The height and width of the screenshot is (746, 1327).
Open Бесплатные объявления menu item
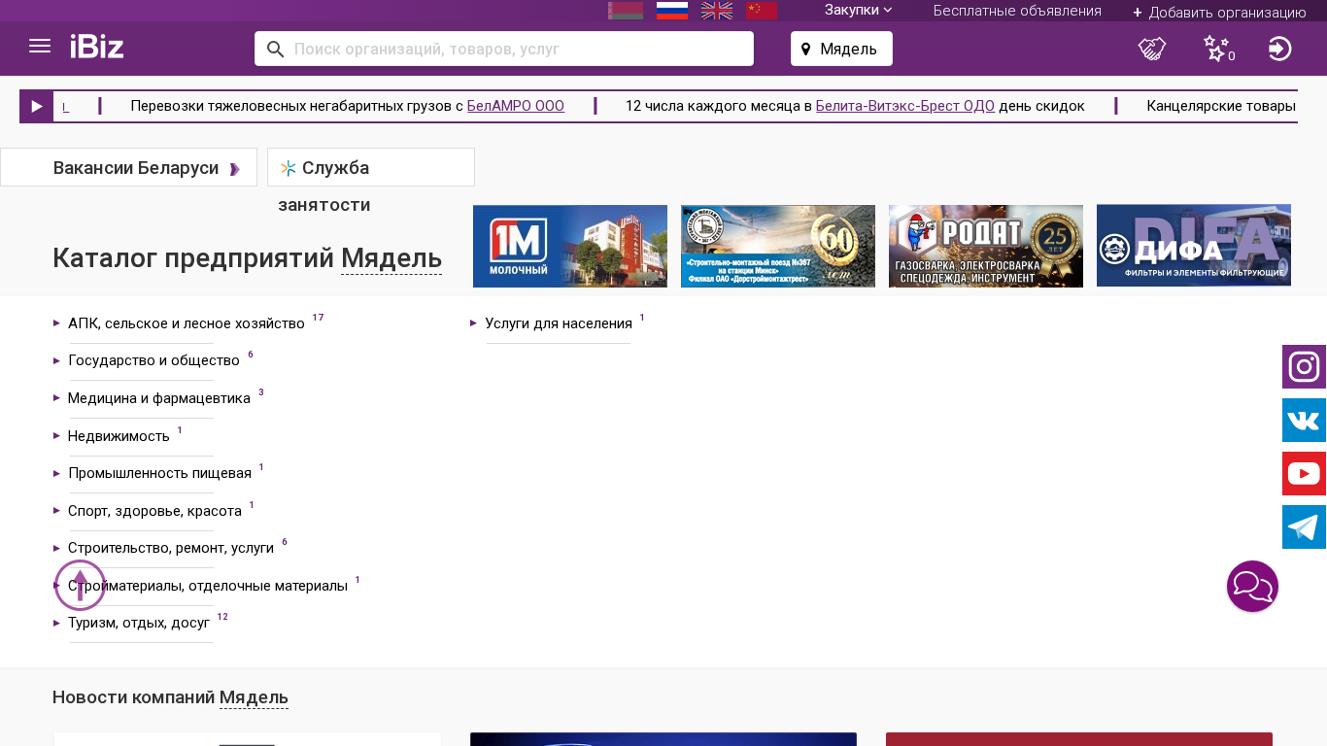point(1017,11)
